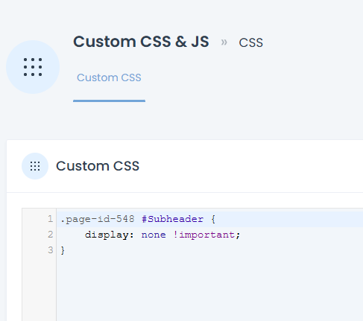
Task: Click the closing brace on line 3
Action: coord(63,250)
